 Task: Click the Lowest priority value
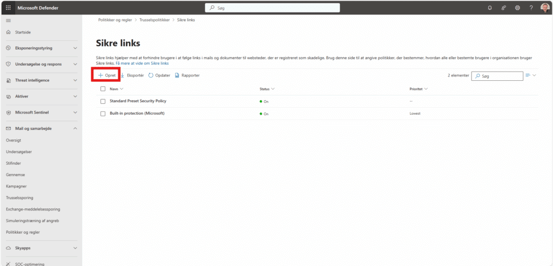pos(415,114)
